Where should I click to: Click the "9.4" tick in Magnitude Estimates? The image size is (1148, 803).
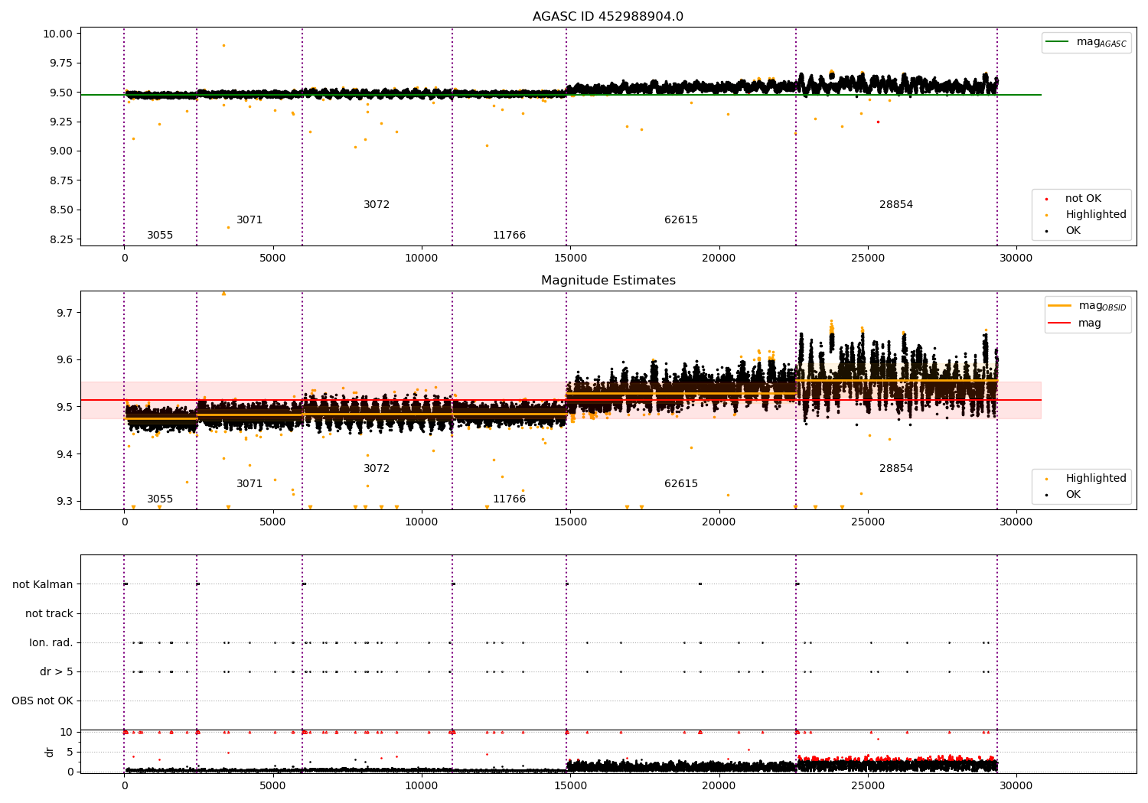click(64, 454)
